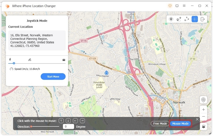This screenshot has width=213, height=136.
Task: Click the speedometer icon beside Speed
Action: [11, 69]
